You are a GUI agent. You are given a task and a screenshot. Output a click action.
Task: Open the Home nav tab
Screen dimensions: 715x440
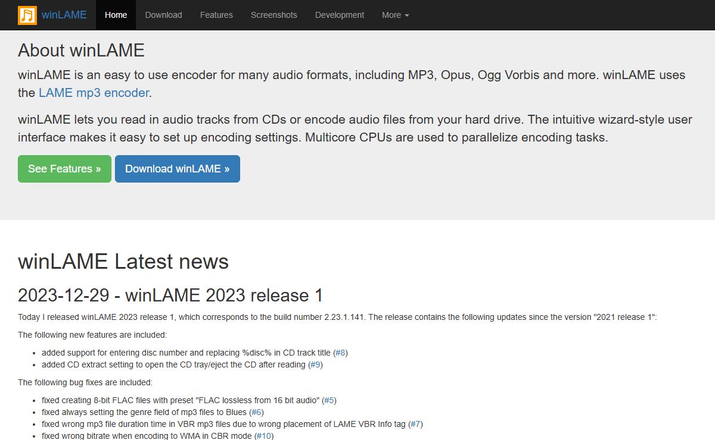(116, 15)
